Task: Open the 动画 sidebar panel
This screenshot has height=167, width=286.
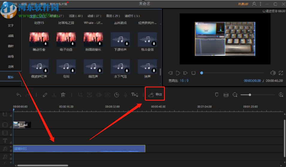Action: [x=10, y=67]
